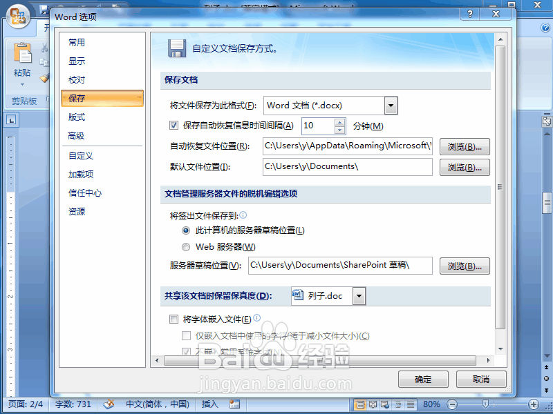Viewport: 553px width, 414px height.
Task: Select 保存 category in Word options
Action: (102, 98)
